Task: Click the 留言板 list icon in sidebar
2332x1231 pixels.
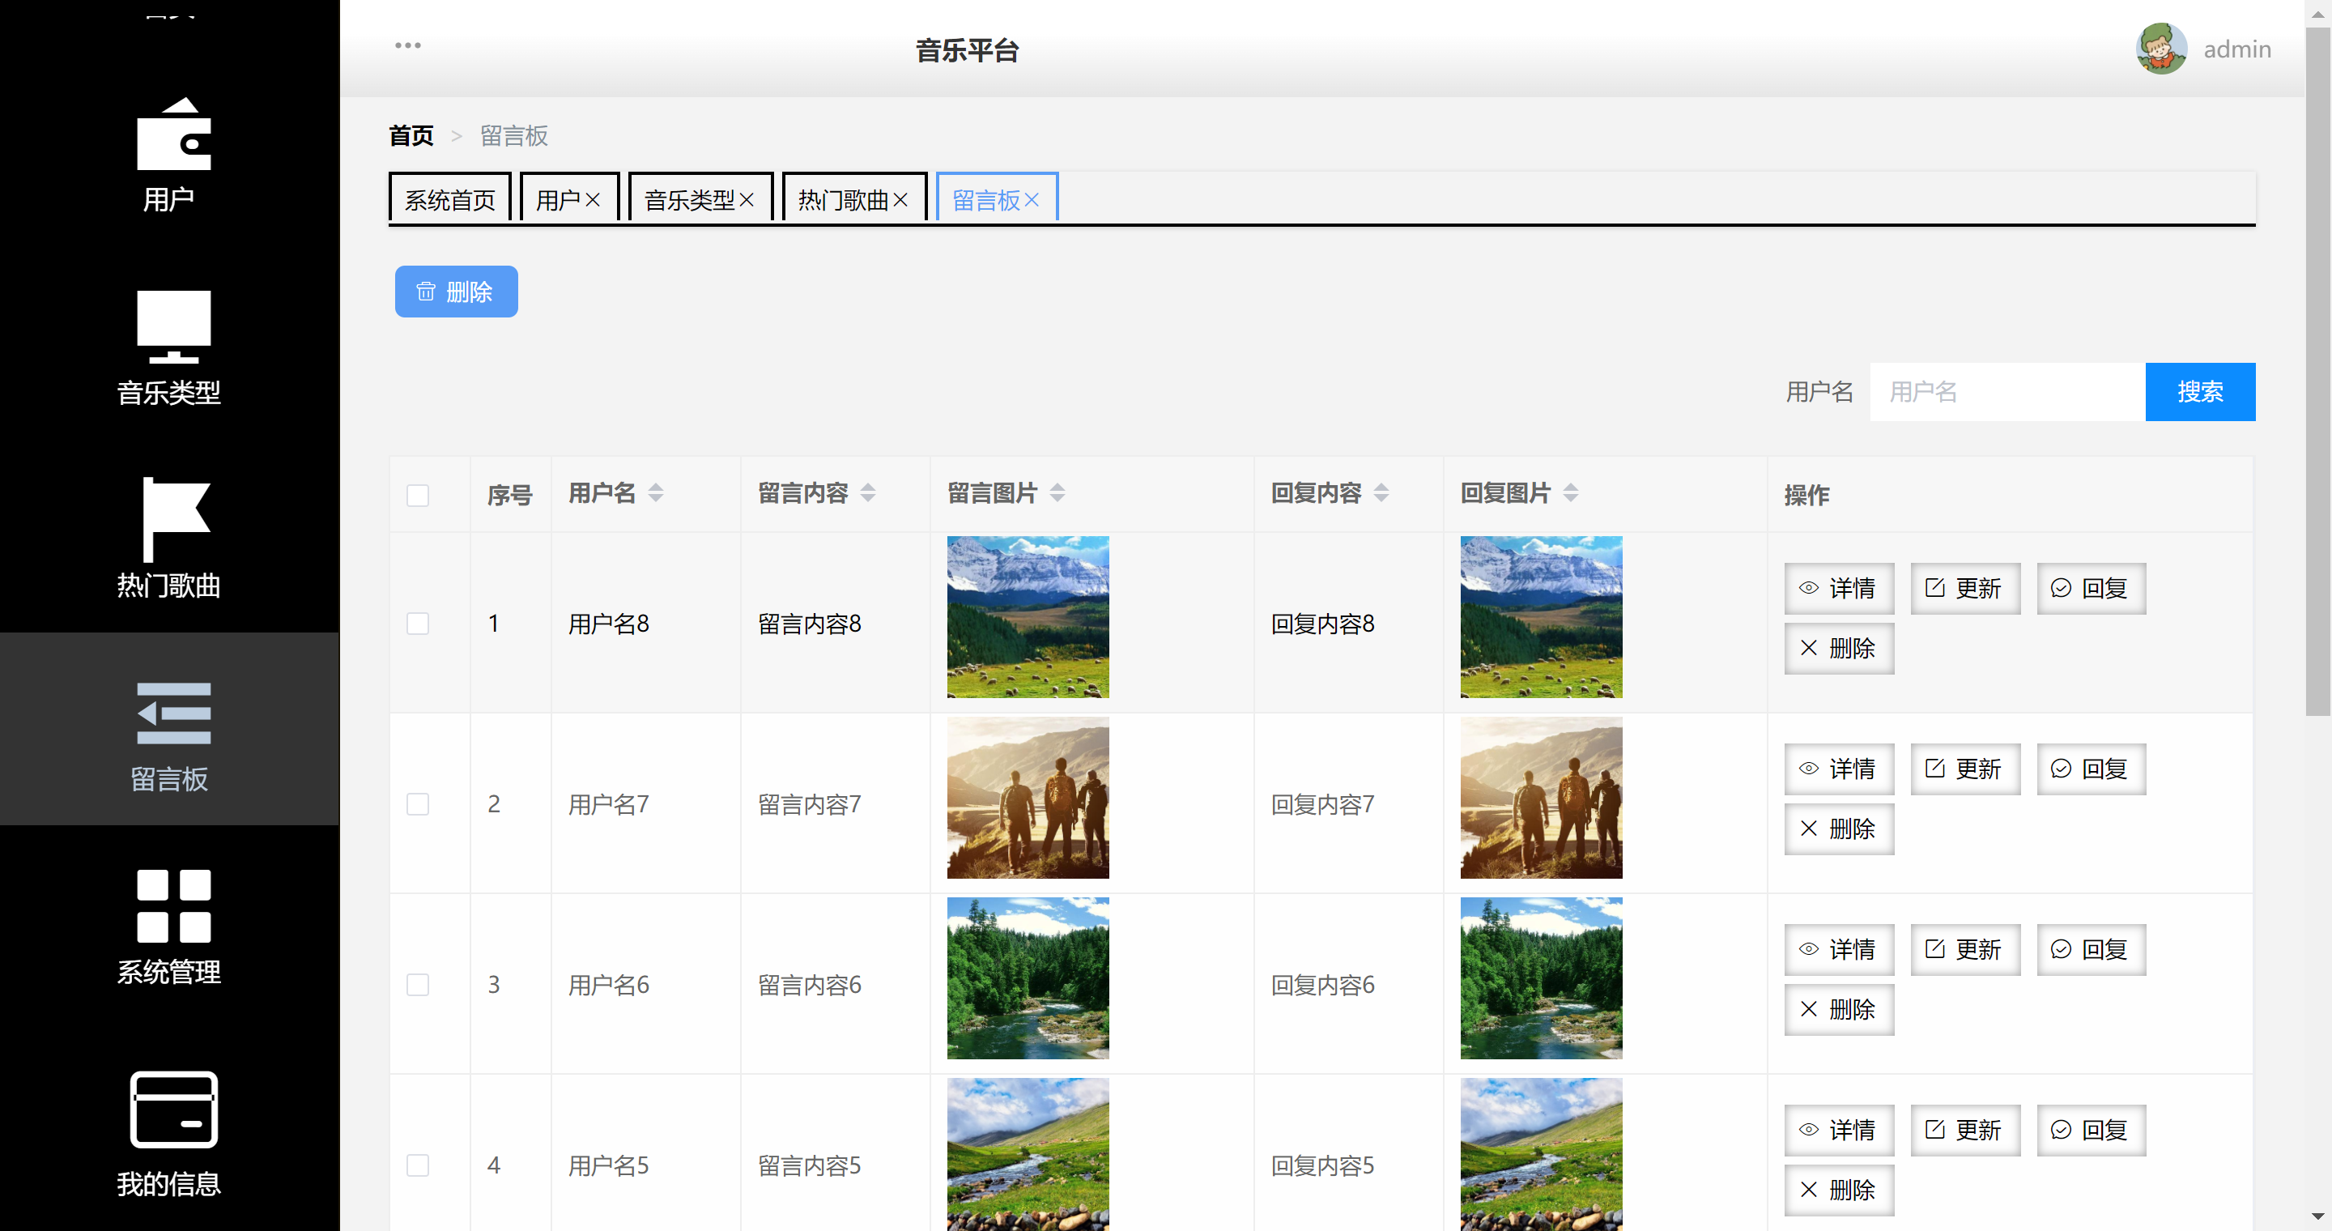Action: (173, 713)
